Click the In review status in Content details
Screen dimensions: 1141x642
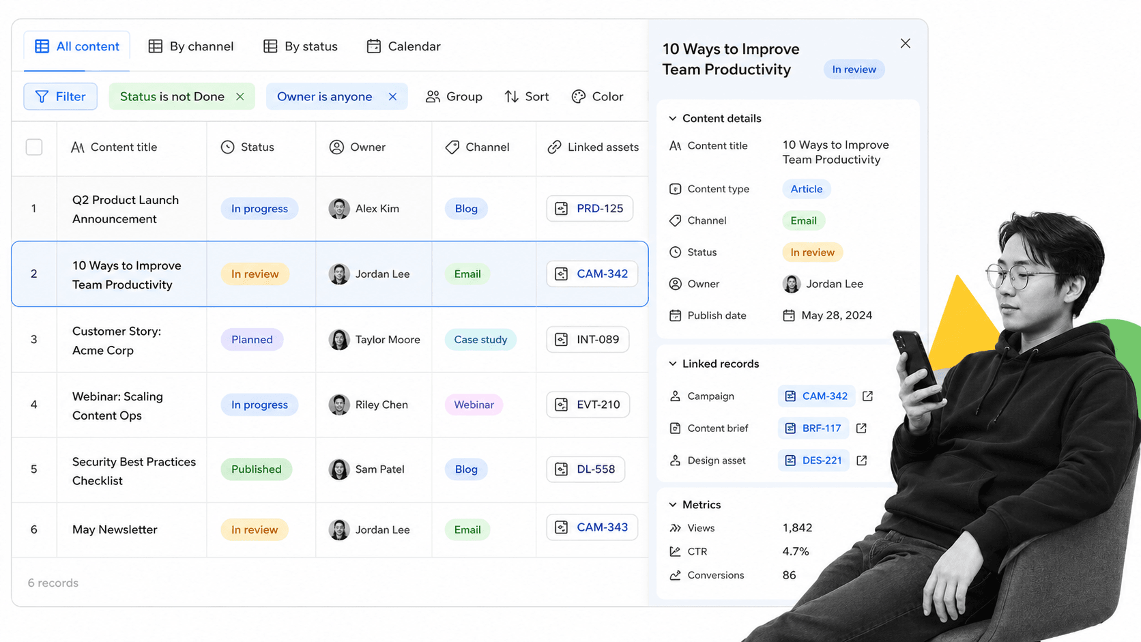coord(812,252)
